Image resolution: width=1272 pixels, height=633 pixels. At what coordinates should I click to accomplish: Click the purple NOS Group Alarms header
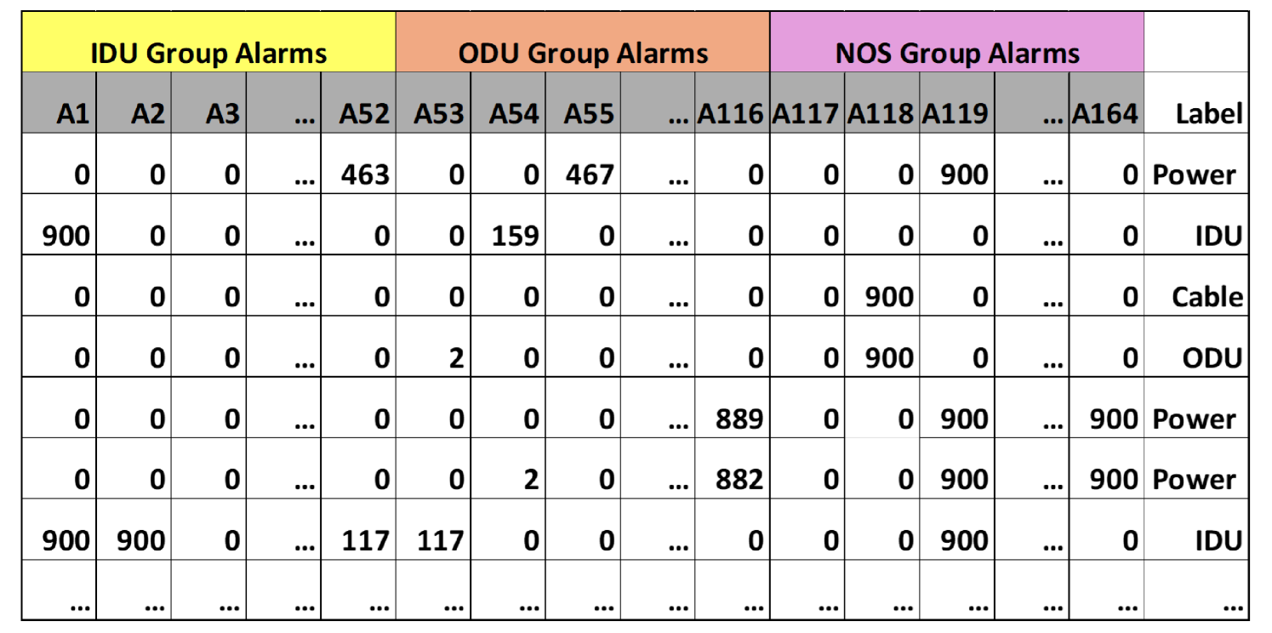[957, 54]
